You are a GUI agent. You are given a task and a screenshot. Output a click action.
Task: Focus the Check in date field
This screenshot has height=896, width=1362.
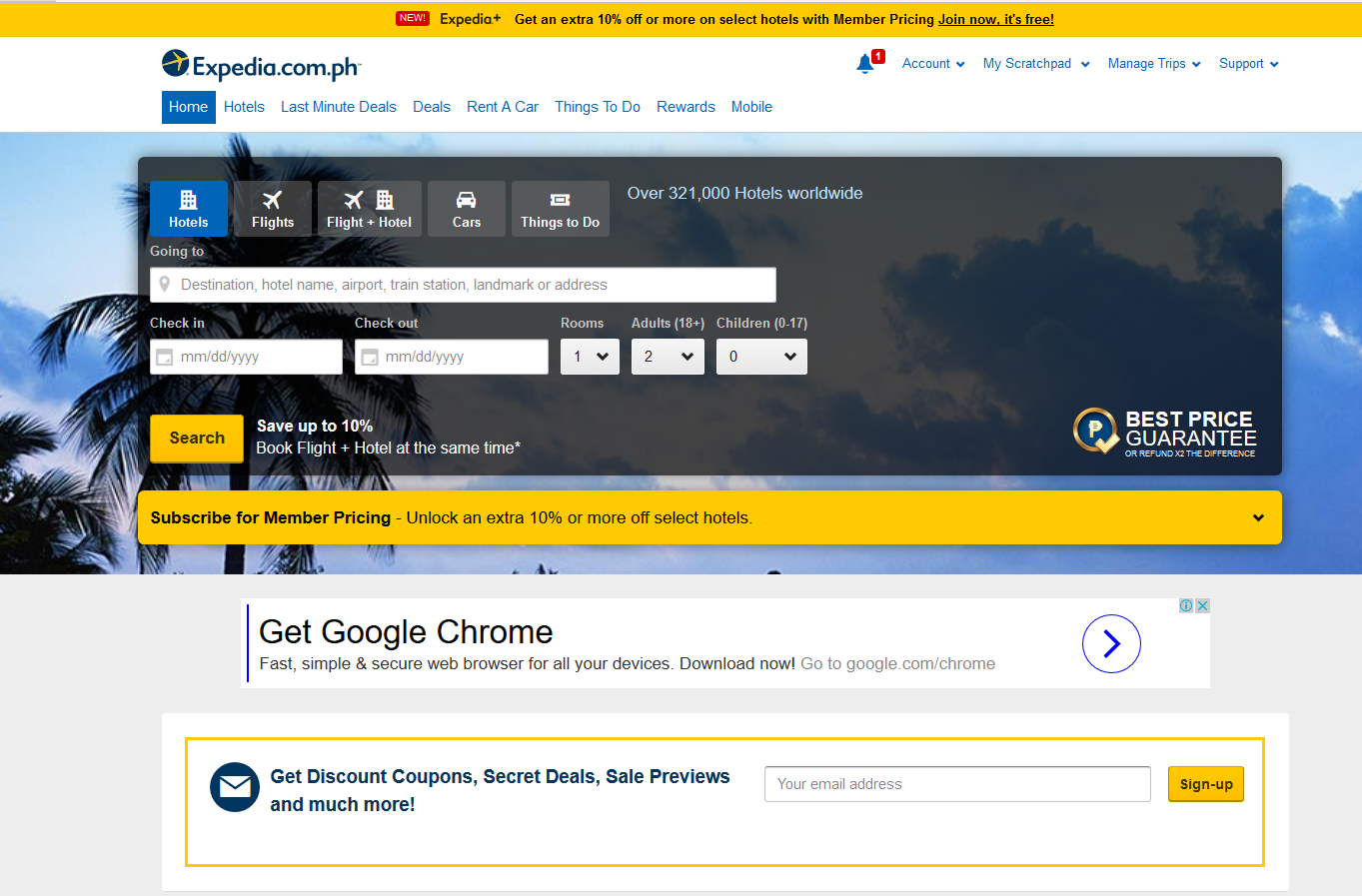246,357
